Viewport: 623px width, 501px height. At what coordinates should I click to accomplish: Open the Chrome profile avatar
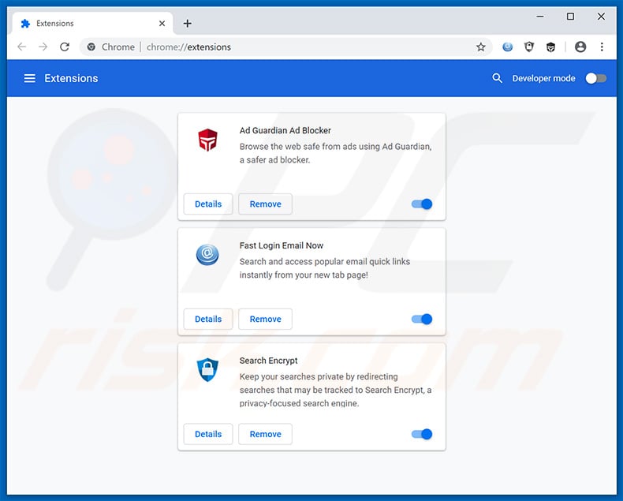(580, 47)
